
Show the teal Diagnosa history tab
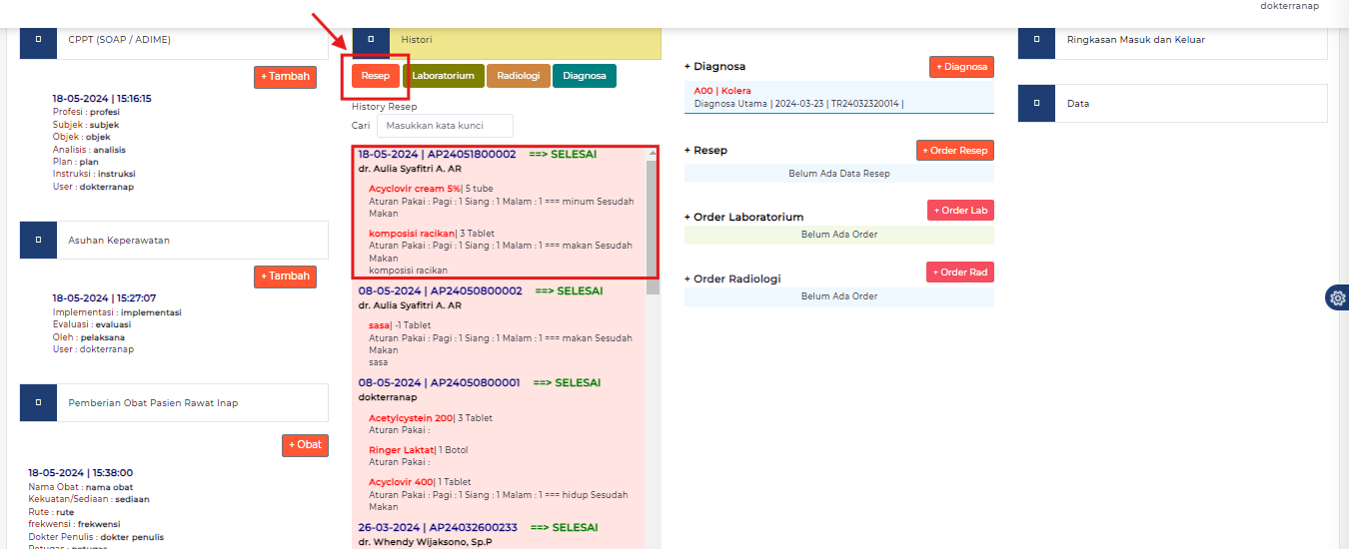click(x=585, y=76)
